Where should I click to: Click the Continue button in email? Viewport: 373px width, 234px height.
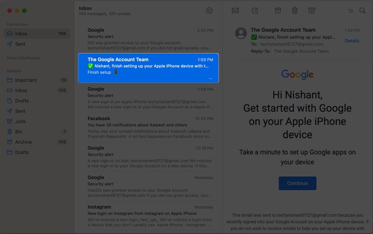pos(297,183)
